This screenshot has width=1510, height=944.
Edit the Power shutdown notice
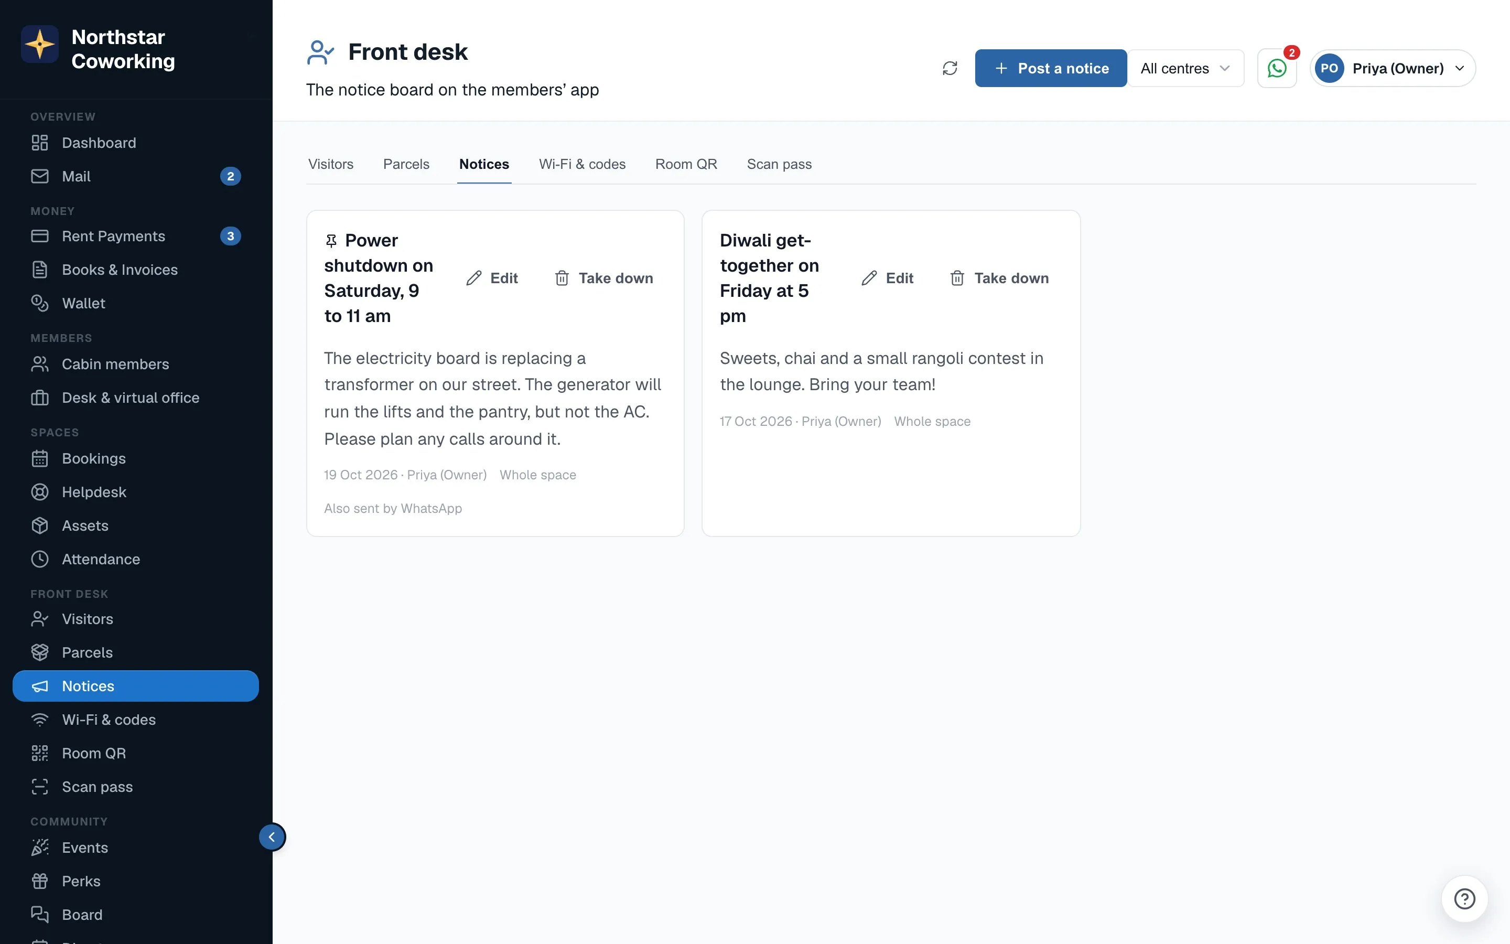(492, 278)
